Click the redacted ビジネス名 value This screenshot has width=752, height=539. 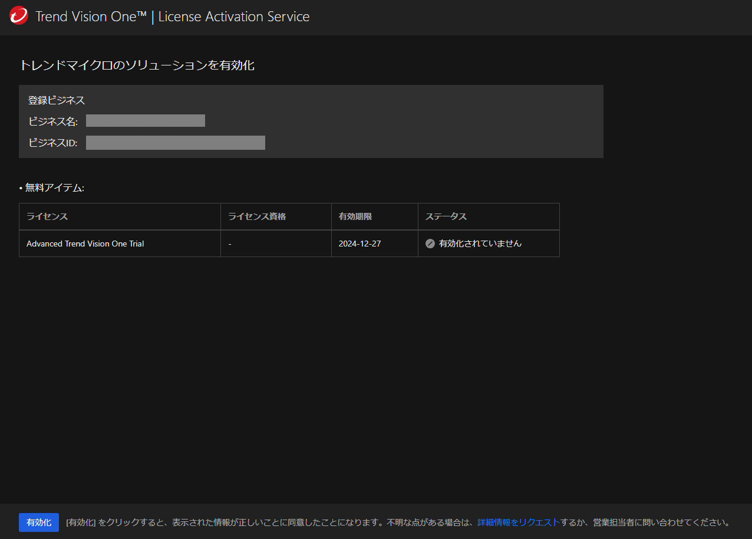(146, 121)
